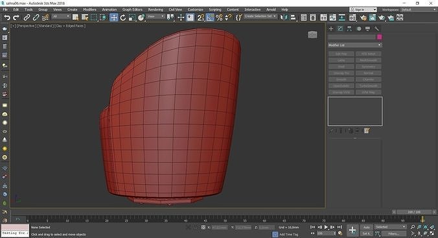Viewport: 438px width, 238px height.
Task: Open the Graph Editors menu
Action: (x=132, y=10)
